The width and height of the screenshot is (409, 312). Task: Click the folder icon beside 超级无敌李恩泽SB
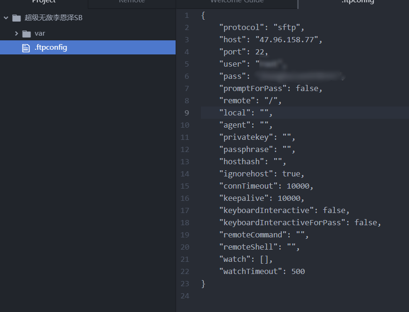pyautogui.click(x=16, y=17)
